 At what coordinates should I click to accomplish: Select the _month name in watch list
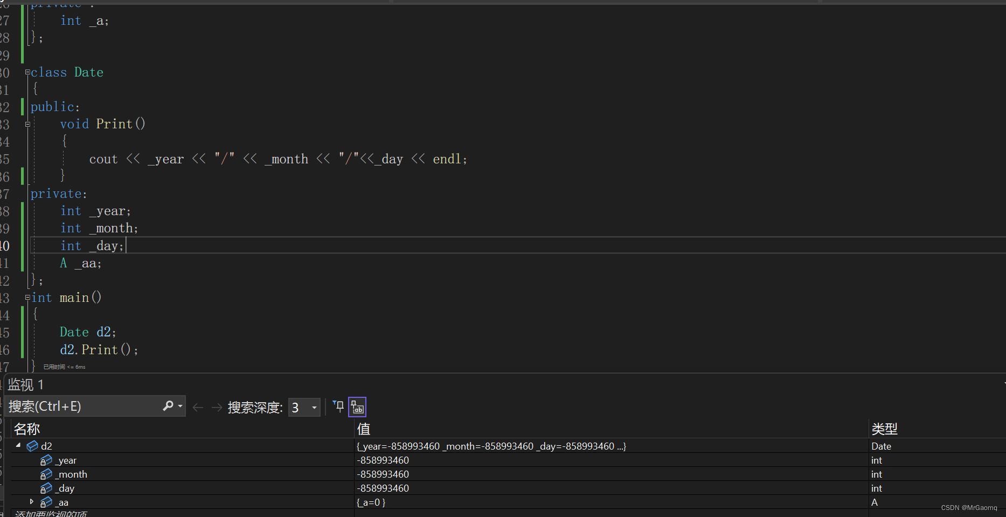72,474
